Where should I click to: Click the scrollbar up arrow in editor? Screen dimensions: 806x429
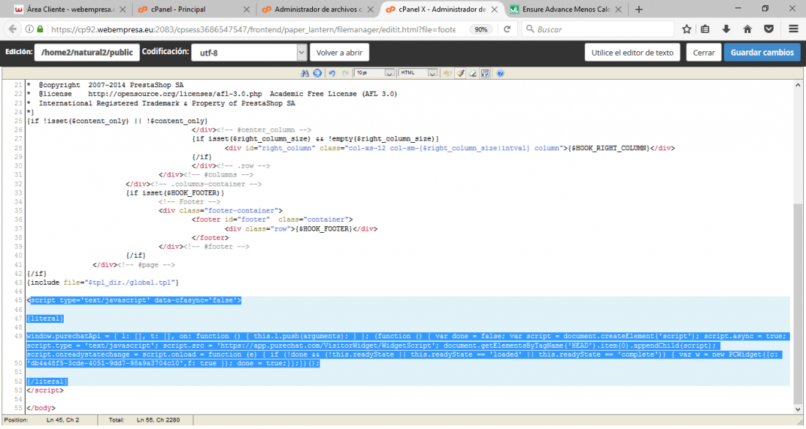tap(797, 85)
